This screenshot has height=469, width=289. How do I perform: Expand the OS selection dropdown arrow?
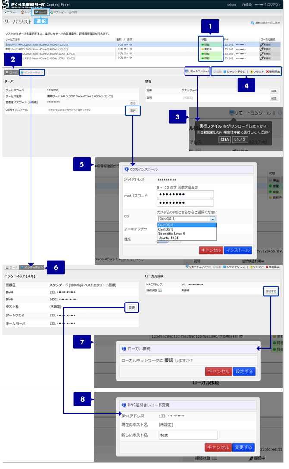pyautogui.click(x=212, y=219)
